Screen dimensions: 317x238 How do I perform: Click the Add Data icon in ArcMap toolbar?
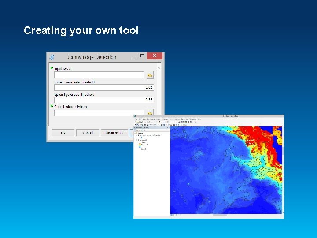159,122
